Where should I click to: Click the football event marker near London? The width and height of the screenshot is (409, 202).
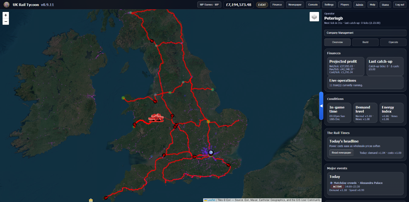click(211, 152)
